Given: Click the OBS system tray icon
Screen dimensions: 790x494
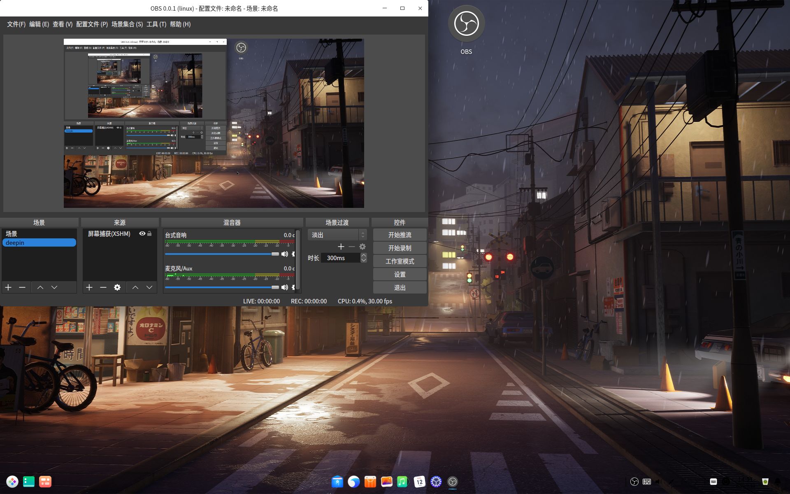Looking at the screenshot, I should pyautogui.click(x=634, y=482).
